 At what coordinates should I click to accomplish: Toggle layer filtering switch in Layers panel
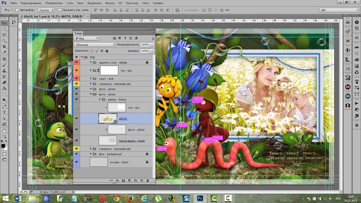pyautogui.click(x=153, y=38)
